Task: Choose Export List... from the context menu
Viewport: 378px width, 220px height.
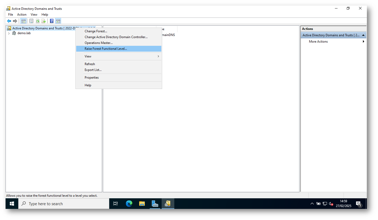Action: (119, 70)
